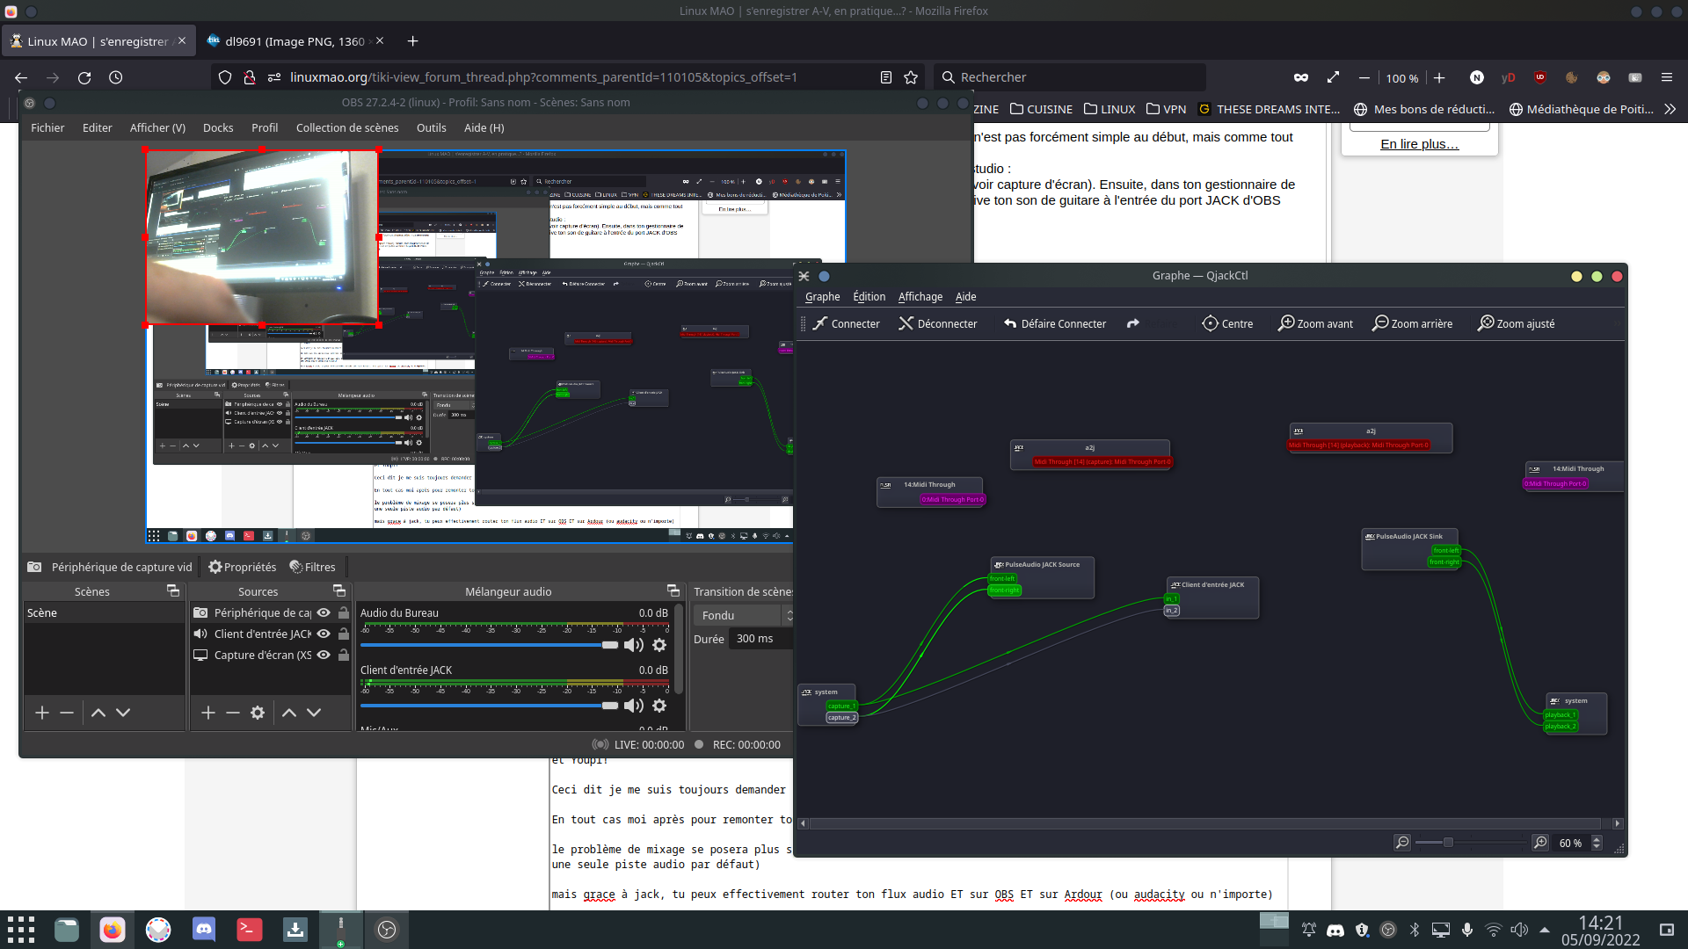
Task: Open Client d'entrée JACK audio settings gear
Action: tap(659, 706)
